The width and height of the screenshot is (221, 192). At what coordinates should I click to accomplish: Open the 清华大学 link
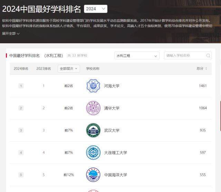click(112, 108)
